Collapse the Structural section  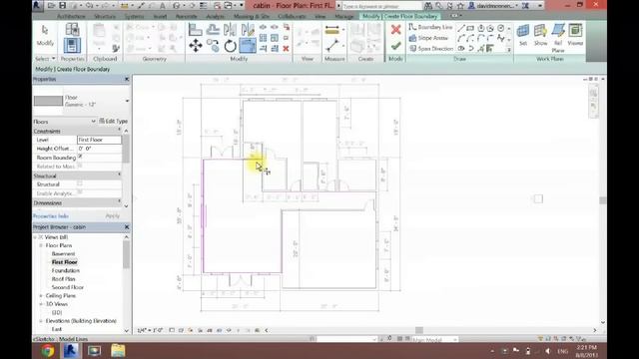pyautogui.click(x=120, y=176)
